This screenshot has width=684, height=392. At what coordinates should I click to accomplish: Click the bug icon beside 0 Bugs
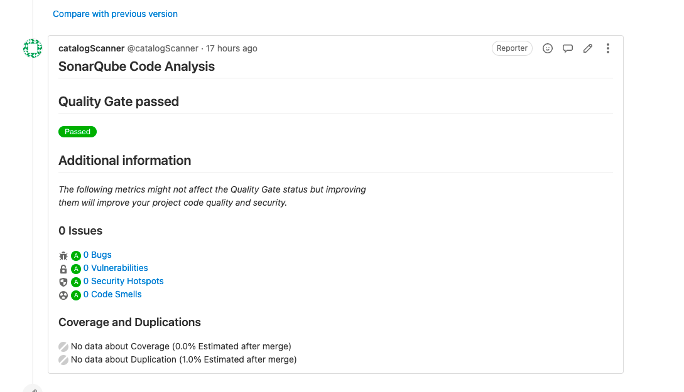point(63,256)
